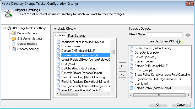Select Domain (domain) in Selected Objects

[145, 61]
